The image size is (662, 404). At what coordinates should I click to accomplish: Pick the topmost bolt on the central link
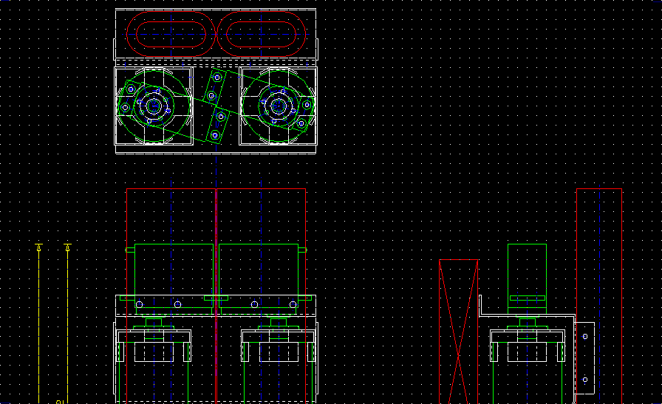pyautogui.click(x=216, y=78)
